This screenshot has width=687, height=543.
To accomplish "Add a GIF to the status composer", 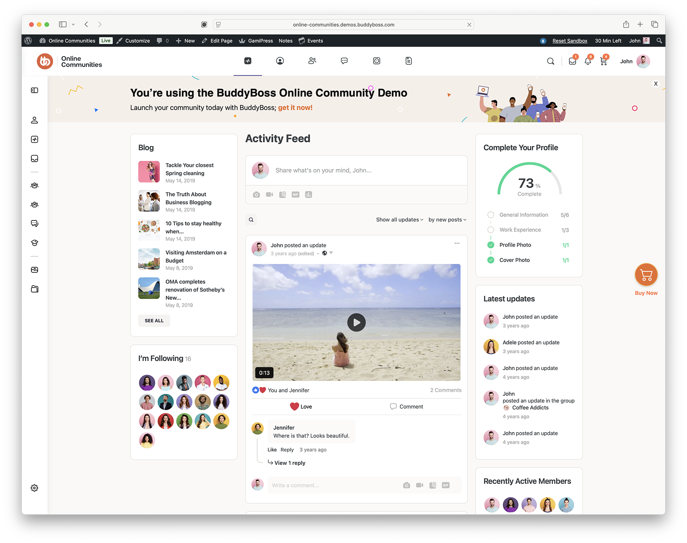I will point(295,194).
